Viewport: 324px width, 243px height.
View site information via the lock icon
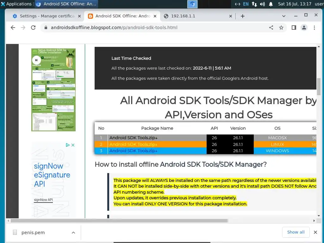46,28
